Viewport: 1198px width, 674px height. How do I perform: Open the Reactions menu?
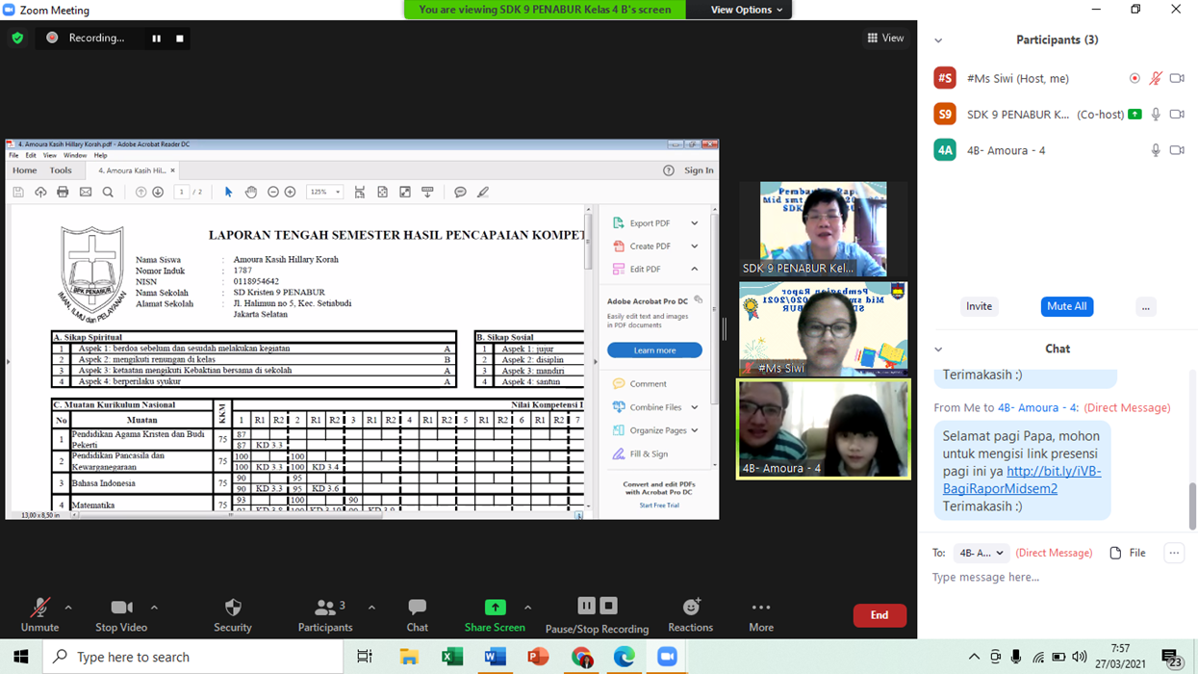pyautogui.click(x=691, y=615)
